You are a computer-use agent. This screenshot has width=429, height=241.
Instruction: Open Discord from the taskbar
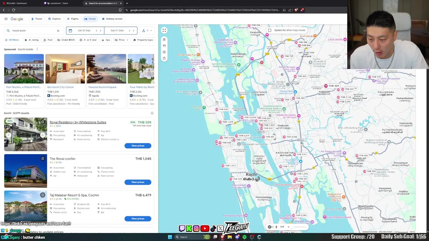237,237
